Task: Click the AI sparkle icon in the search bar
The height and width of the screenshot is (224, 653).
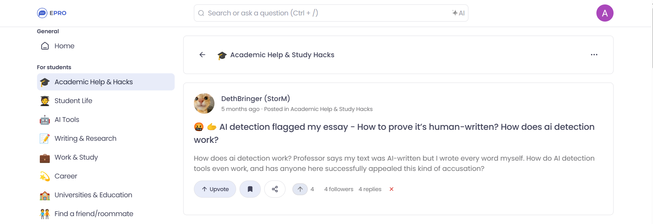Action: 459,13
